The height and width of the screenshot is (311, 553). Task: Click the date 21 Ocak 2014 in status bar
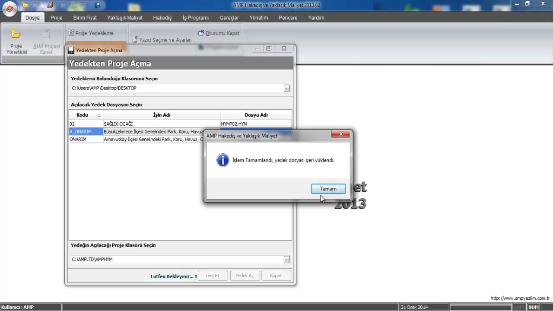coord(414,307)
